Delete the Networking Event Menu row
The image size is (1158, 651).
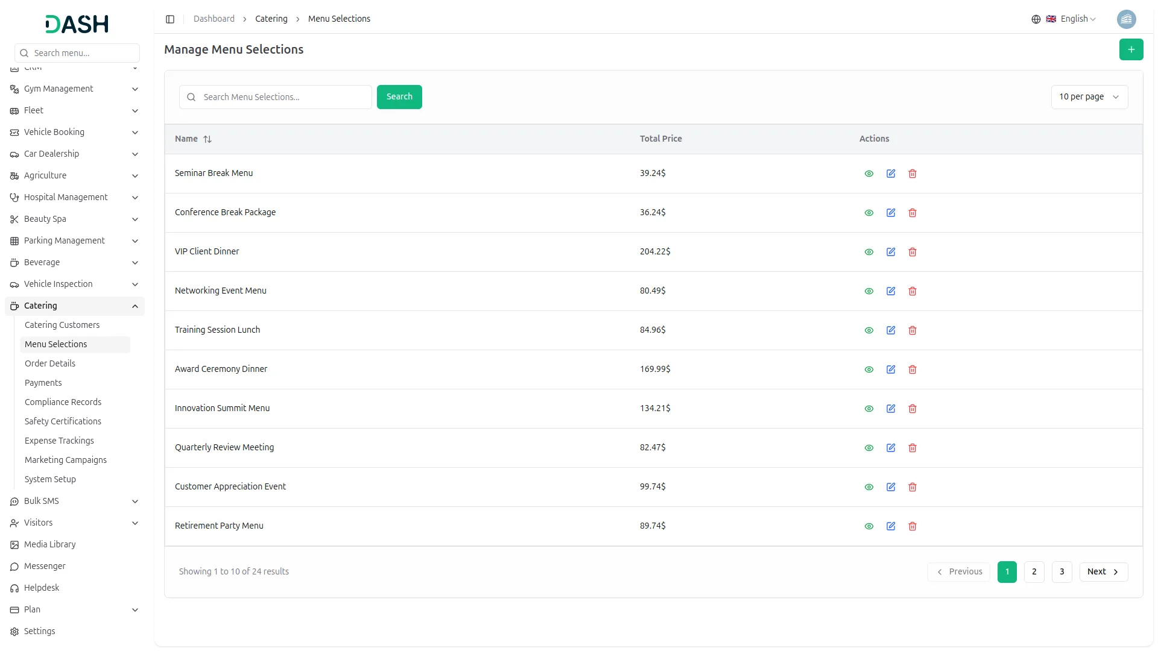[x=912, y=291]
